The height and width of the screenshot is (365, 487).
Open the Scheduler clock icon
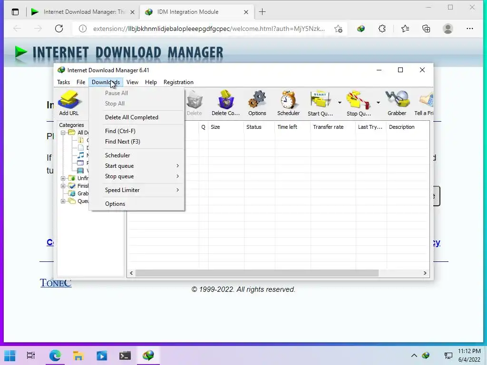coord(289,103)
